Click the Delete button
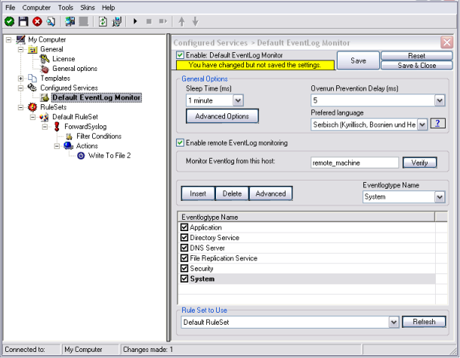460x358 pixels. point(232,193)
